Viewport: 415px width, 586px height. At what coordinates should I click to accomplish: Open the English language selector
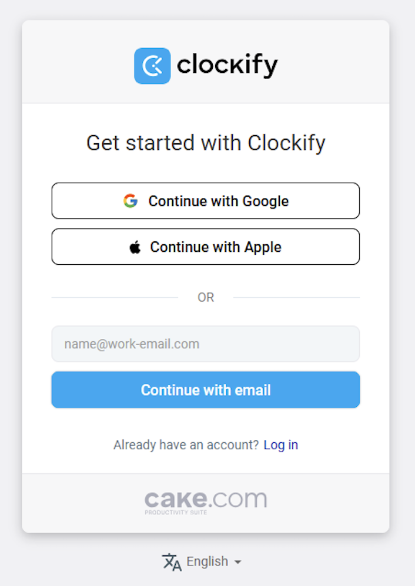pyautogui.click(x=202, y=562)
